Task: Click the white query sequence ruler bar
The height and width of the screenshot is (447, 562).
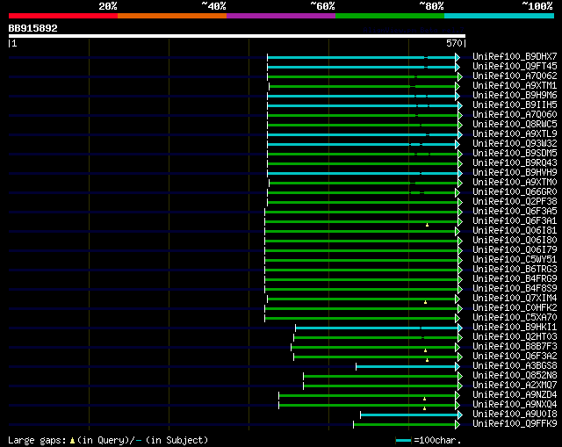Action: (236, 36)
